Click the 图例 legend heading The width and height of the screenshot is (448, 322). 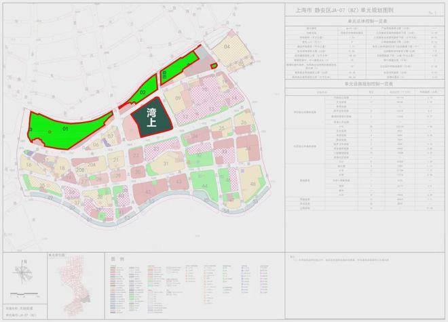tap(117, 259)
